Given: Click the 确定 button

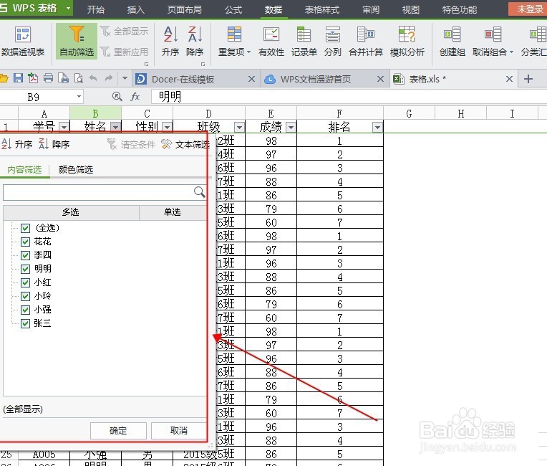Looking at the screenshot, I should coord(118,431).
